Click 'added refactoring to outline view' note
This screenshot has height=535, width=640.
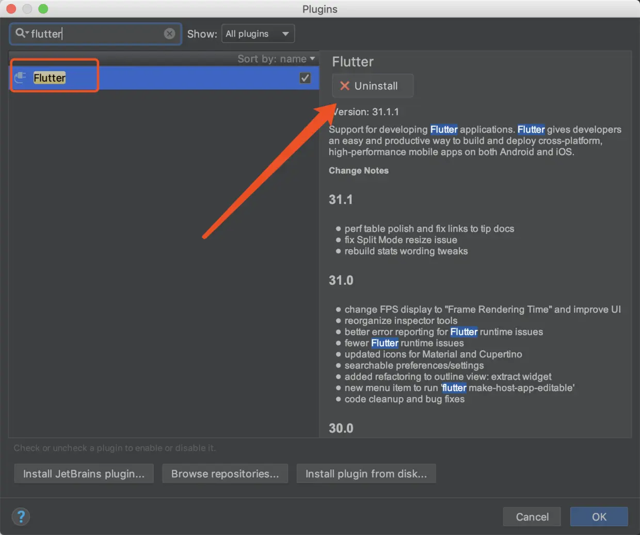point(448,377)
